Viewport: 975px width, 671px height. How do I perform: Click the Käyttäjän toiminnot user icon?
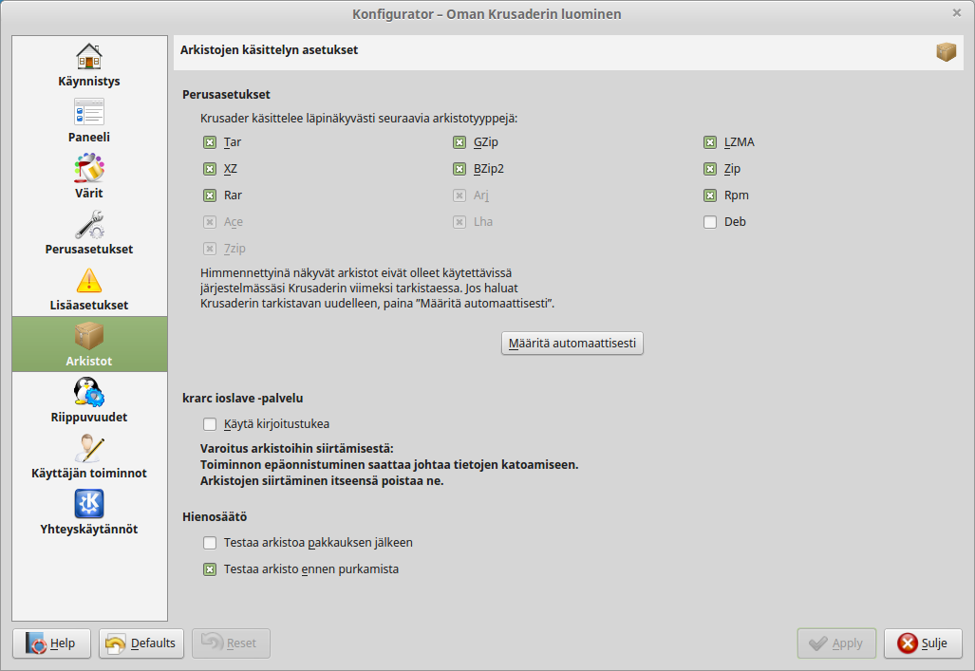click(89, 448)
